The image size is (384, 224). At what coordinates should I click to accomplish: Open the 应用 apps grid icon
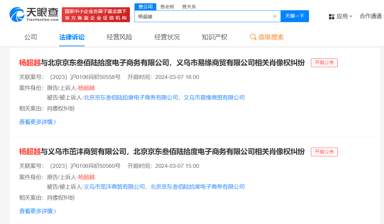click(331, 17)
